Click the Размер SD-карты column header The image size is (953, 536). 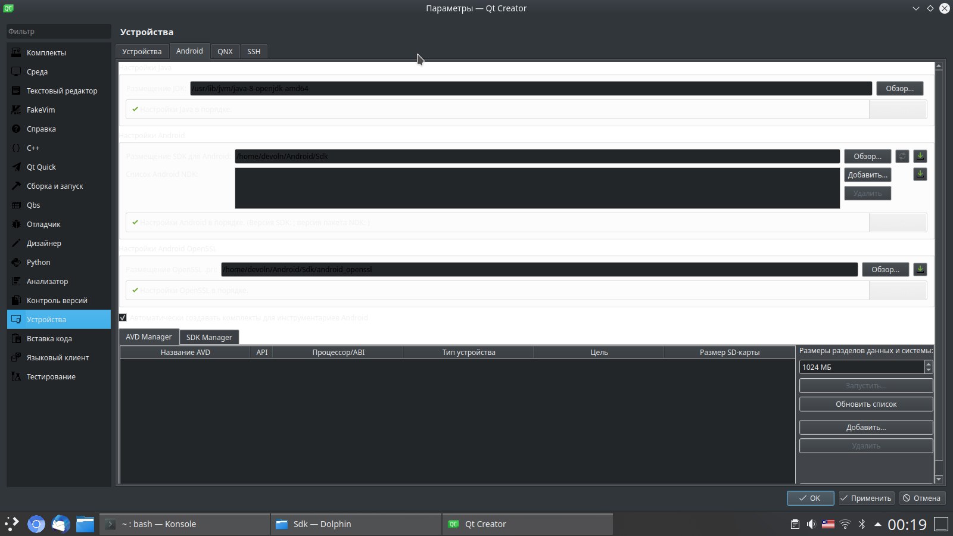[730, 352]
